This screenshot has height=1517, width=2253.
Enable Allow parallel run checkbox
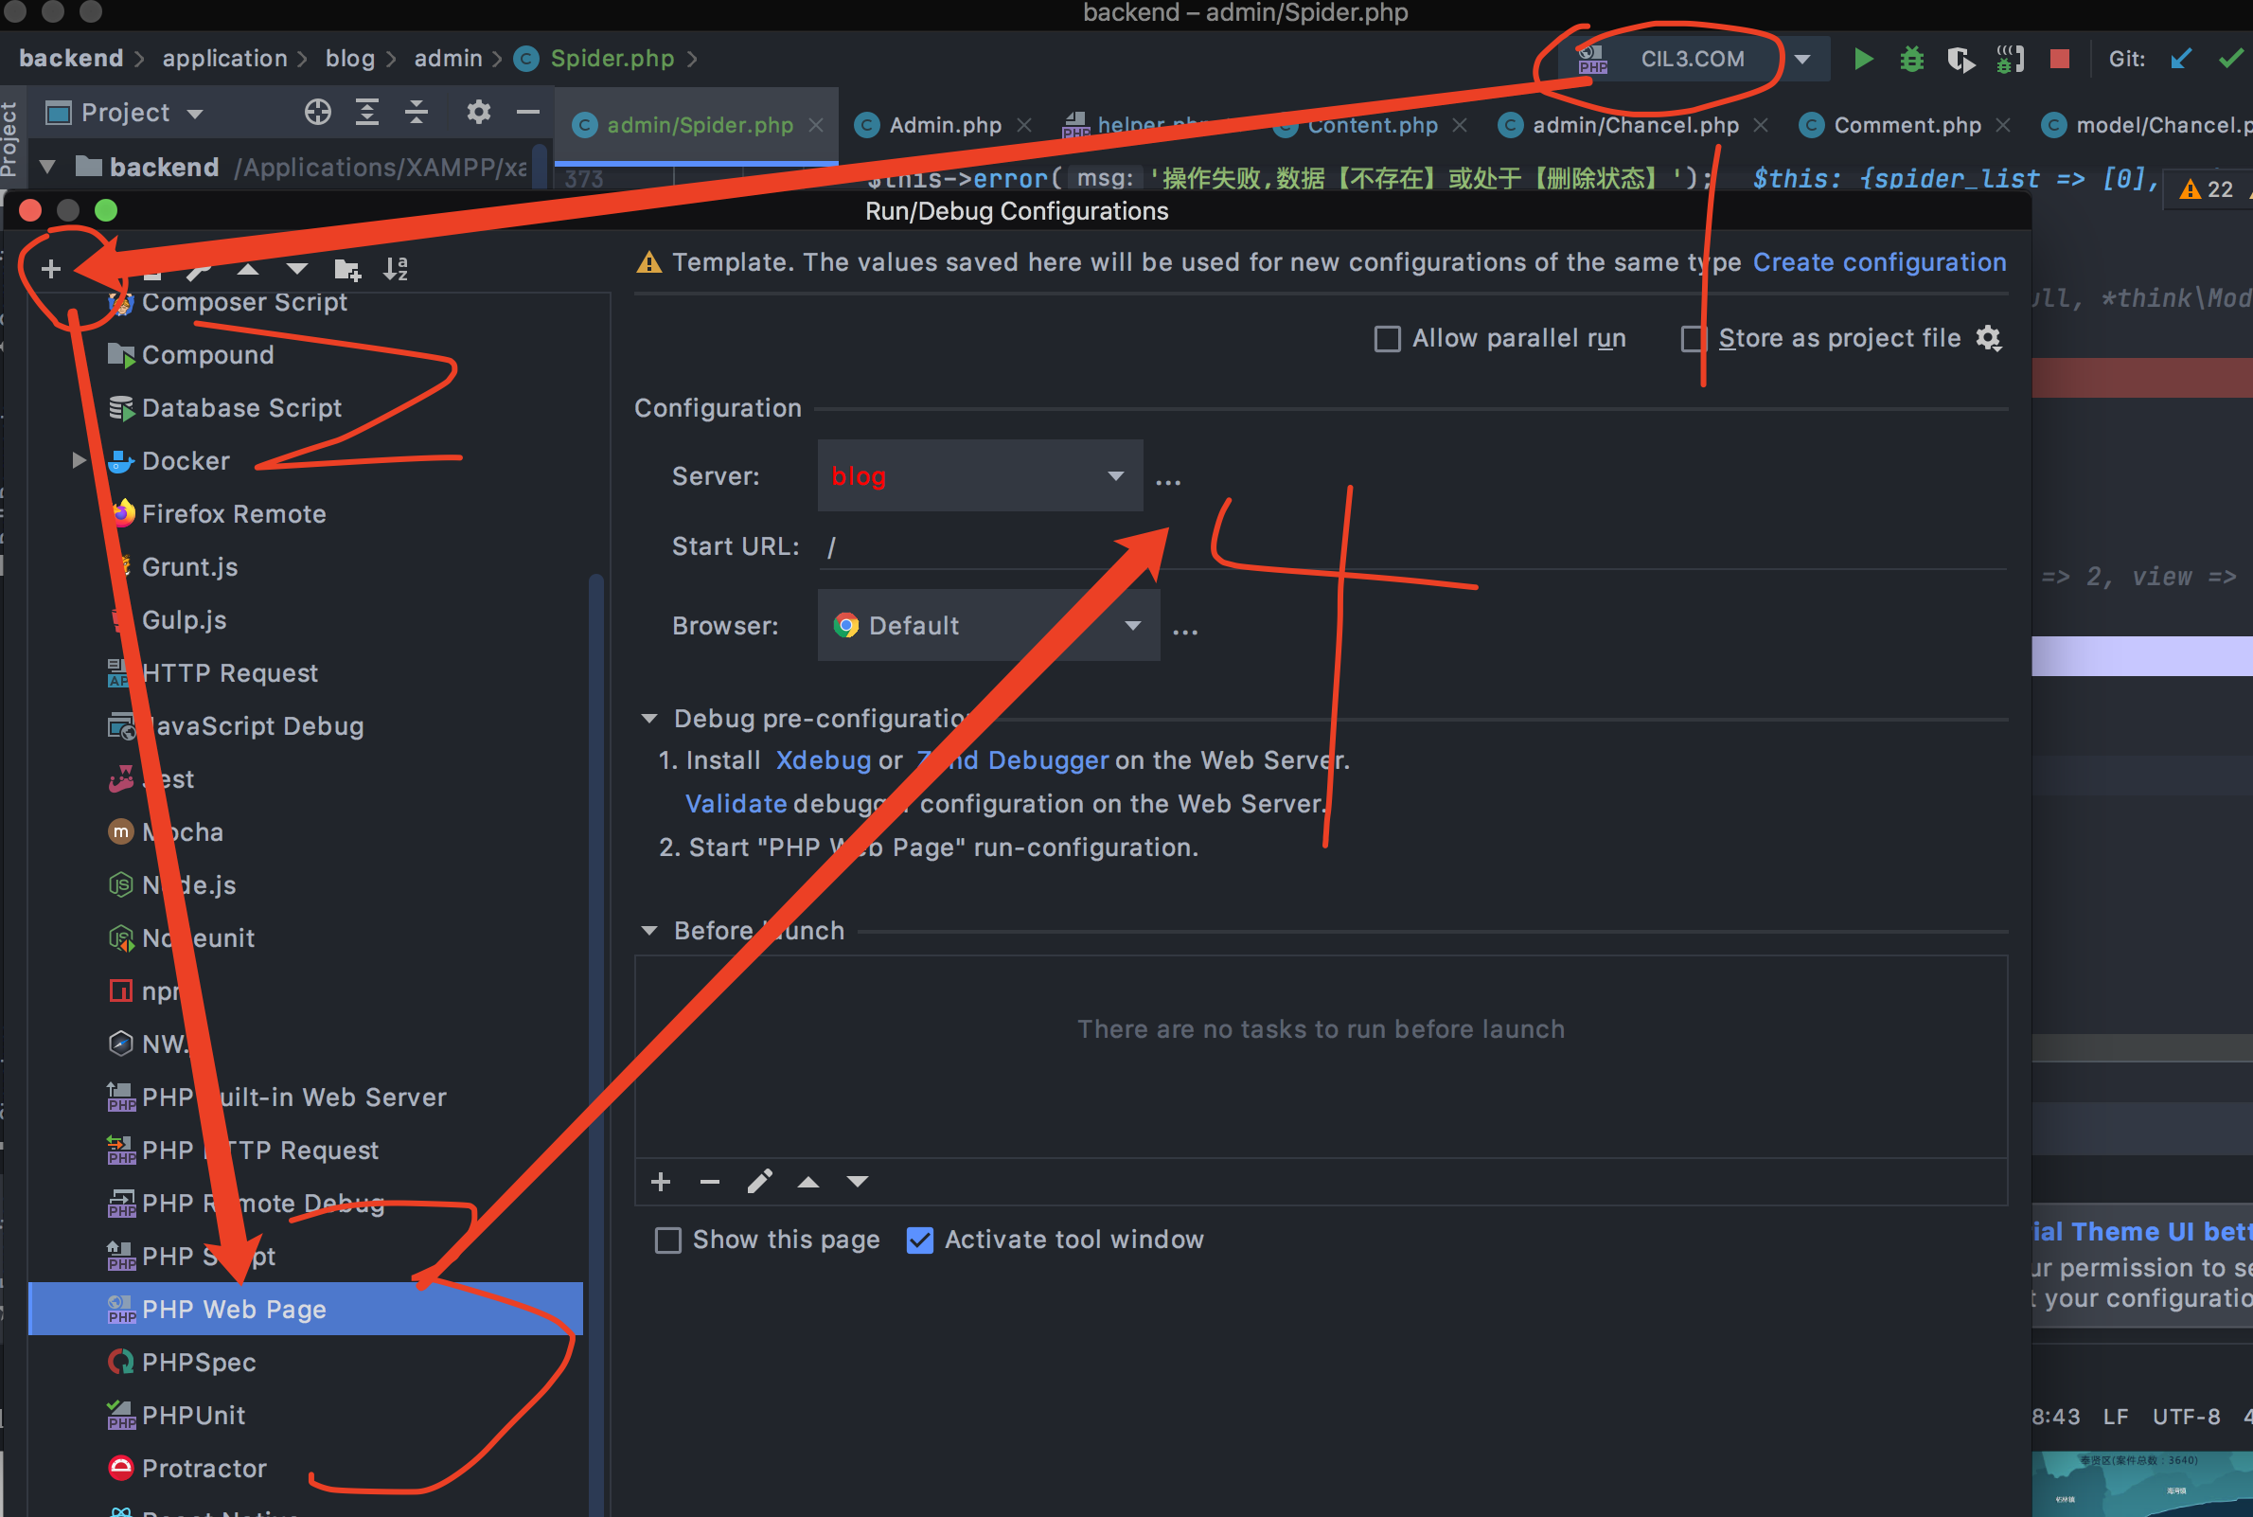pos(1388,339)
